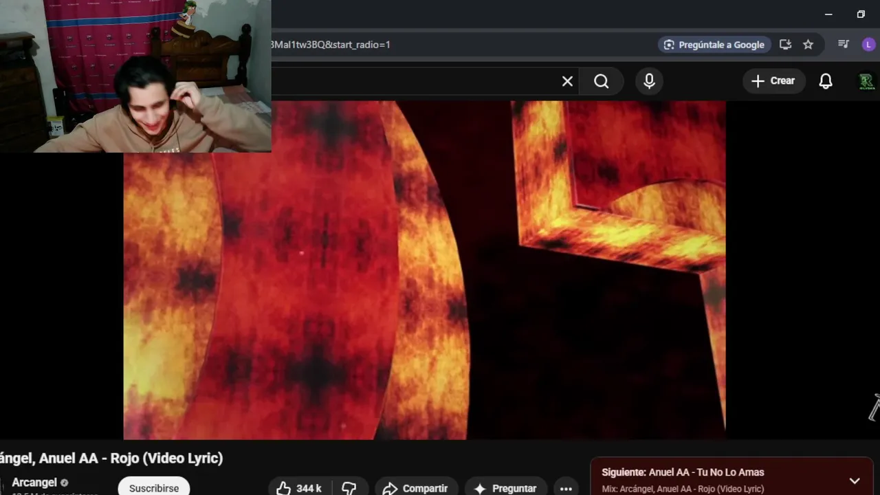Click the Preguntar button
The height and width of the screenshot is (495, 880).
tap(505, 488)
